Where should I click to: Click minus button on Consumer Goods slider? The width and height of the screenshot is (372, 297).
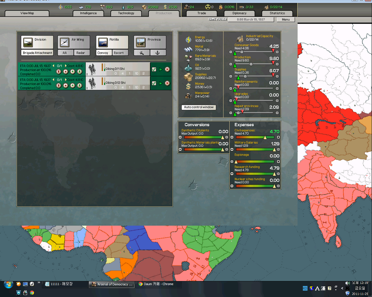pyautogui.click(x=231, y=52)
